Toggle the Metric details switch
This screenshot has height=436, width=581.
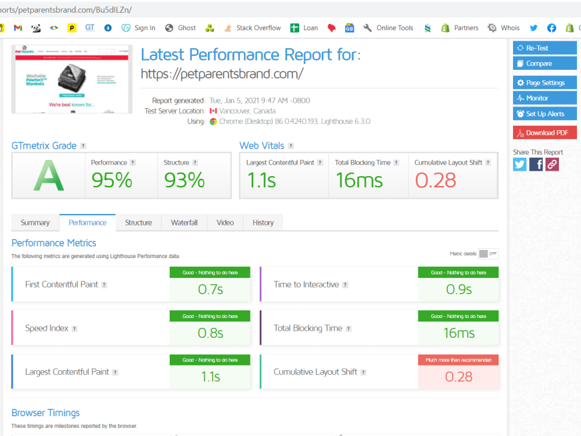488,253
